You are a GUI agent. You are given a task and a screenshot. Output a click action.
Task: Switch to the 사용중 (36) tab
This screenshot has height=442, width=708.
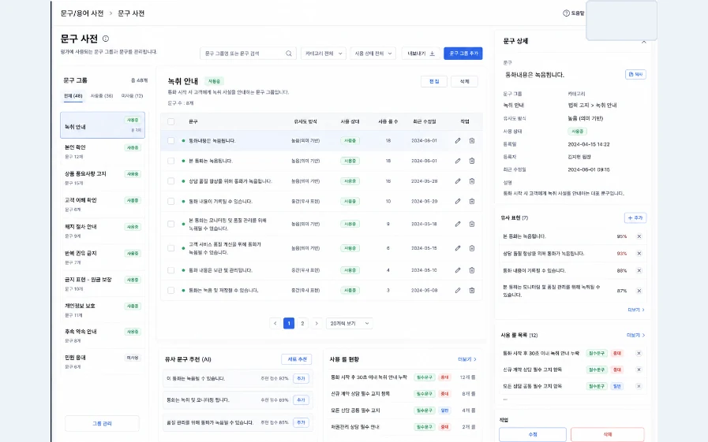102,96
